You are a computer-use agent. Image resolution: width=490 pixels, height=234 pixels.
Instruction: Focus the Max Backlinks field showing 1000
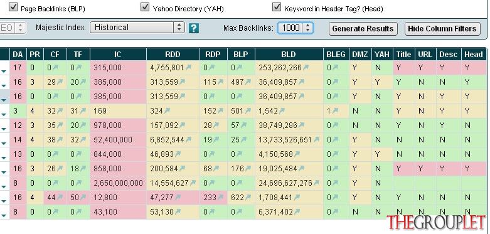point(290,28)
